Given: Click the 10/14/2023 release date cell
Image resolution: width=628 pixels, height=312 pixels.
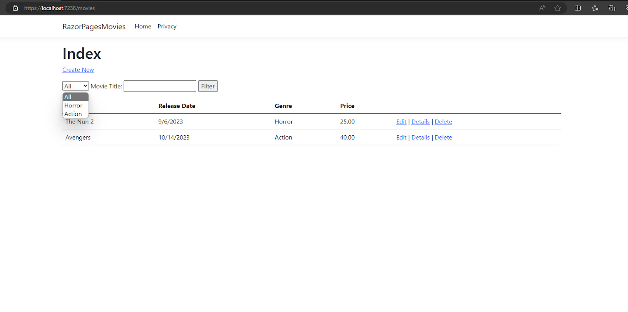Looking at the screenshot, I should coord(174,137).
